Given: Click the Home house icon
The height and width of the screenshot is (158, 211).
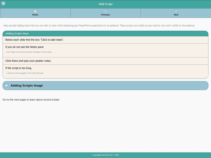Looking at the screenshot, I should [35, 11].
